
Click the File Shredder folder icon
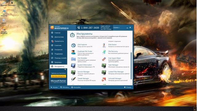[73, 59]
